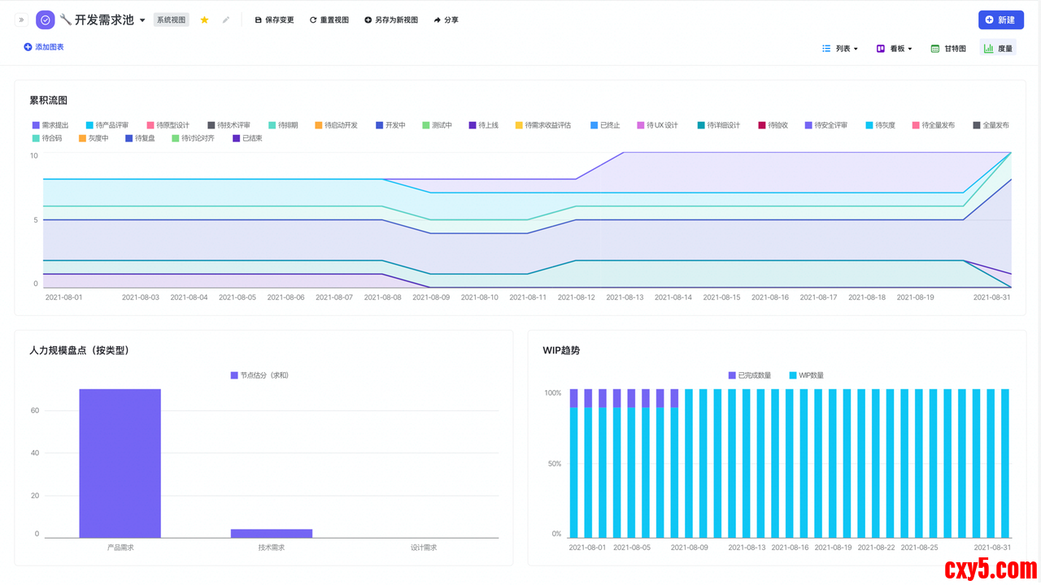Viewport: 1041px width, 585px height.
Task: Click 另存为新视图 to save as new view
Action: click(390, 19)
